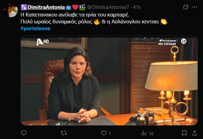Screen dimensions: 203x139
Task: Click the Capricorn zodiac emoji badge
Action: pos(24,7)
